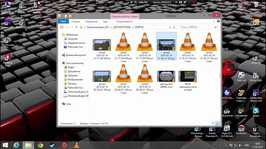Pause recording with the red round button
Image resolution: width=266 pixels, height=149 pixels.
tap(190, 2)
